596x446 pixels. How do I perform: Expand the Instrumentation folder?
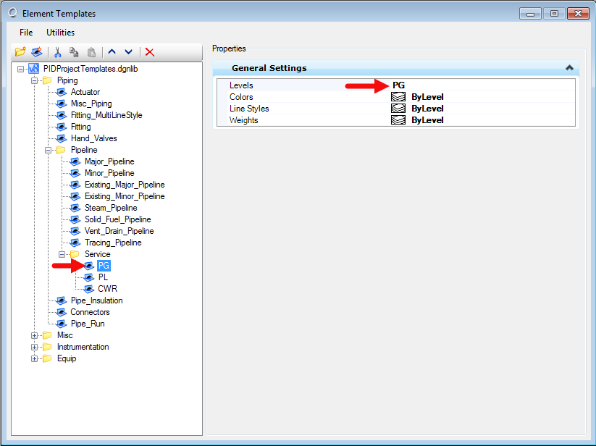point(34,347)
